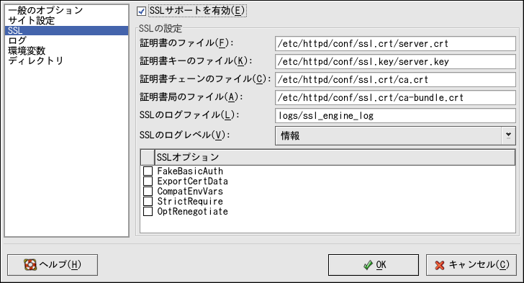Click the red X icon on Cancel

click(x=440, y=265)
